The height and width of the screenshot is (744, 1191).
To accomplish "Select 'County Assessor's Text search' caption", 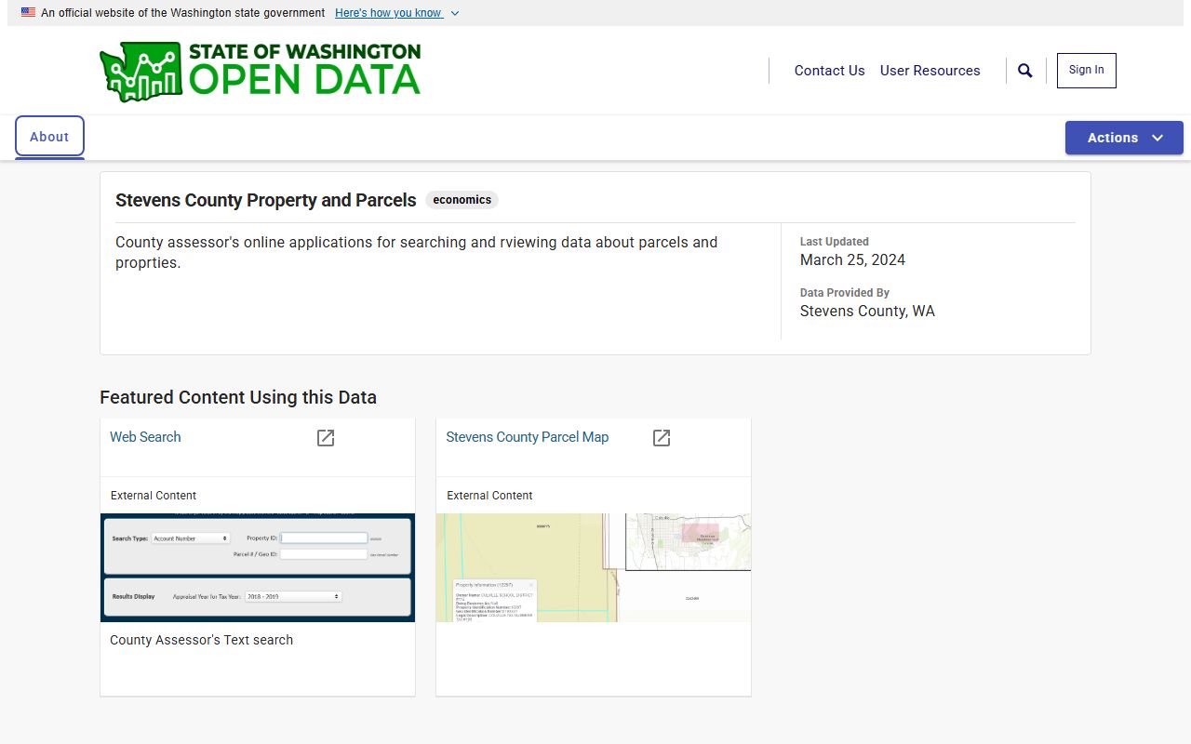I will tap(201, 640).
